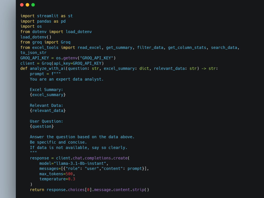Click the line 'import streamlit as st'
Image resolution: width=264 pixels, height=198 pixels.
(x=46, y=16)
